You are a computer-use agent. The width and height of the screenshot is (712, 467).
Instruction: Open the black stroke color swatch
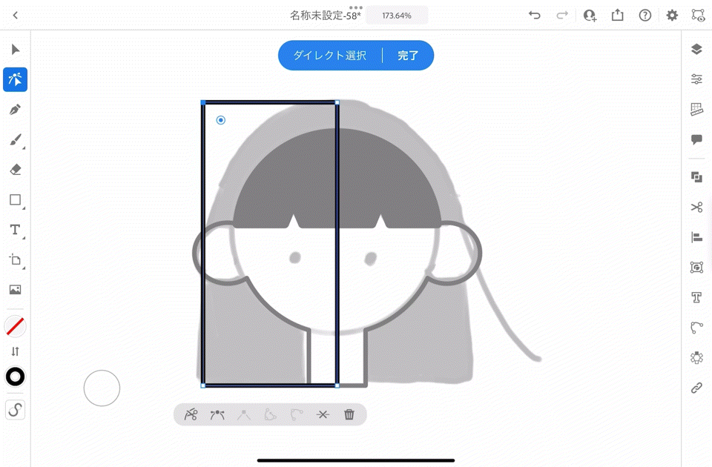point(15,377)
